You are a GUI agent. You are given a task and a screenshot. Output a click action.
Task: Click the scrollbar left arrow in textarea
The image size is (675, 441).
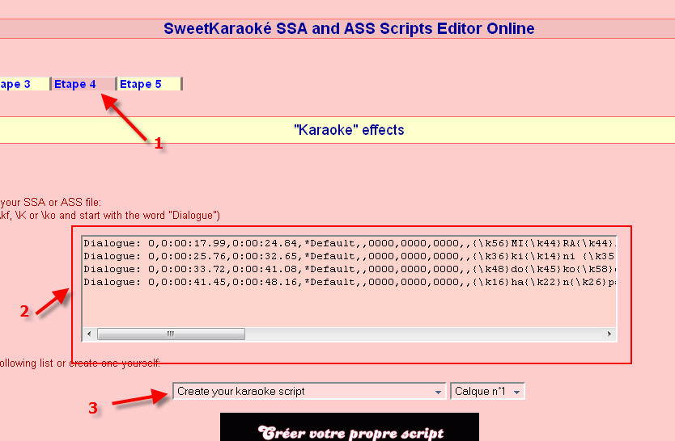tap(89, 334)
